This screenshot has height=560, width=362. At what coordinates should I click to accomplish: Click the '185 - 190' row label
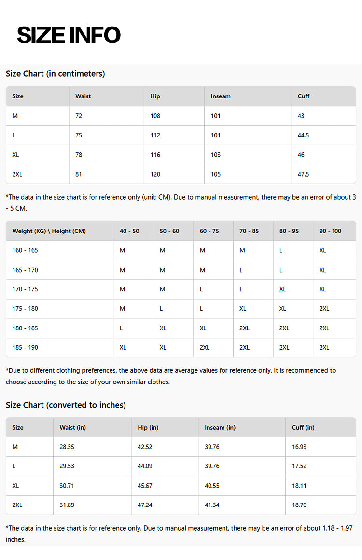tap(25, 348)
